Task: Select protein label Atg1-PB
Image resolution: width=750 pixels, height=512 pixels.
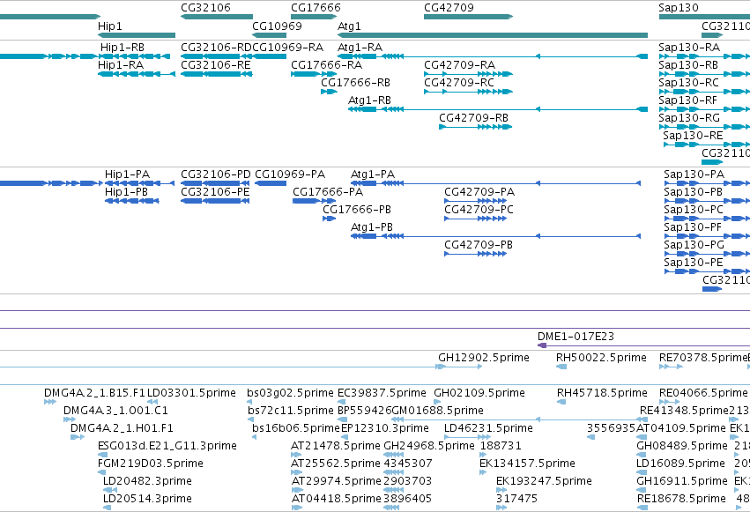Action: click(x=372, y=227)
